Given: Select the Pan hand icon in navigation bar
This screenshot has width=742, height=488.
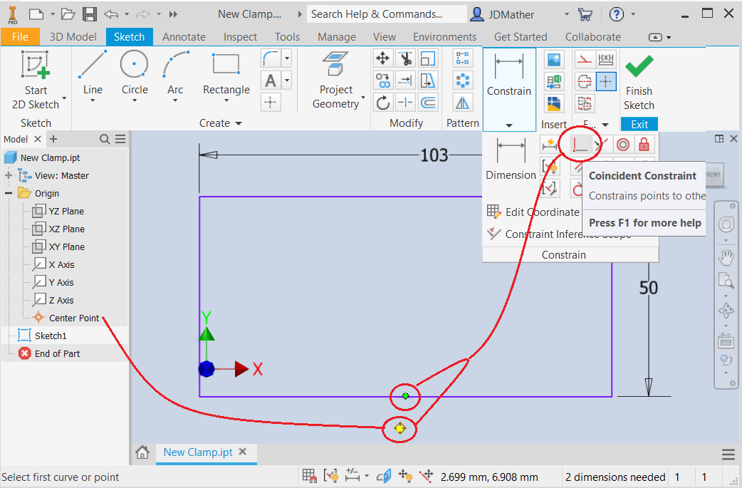Looking at the screenshot, I should [x=726, y=258].
